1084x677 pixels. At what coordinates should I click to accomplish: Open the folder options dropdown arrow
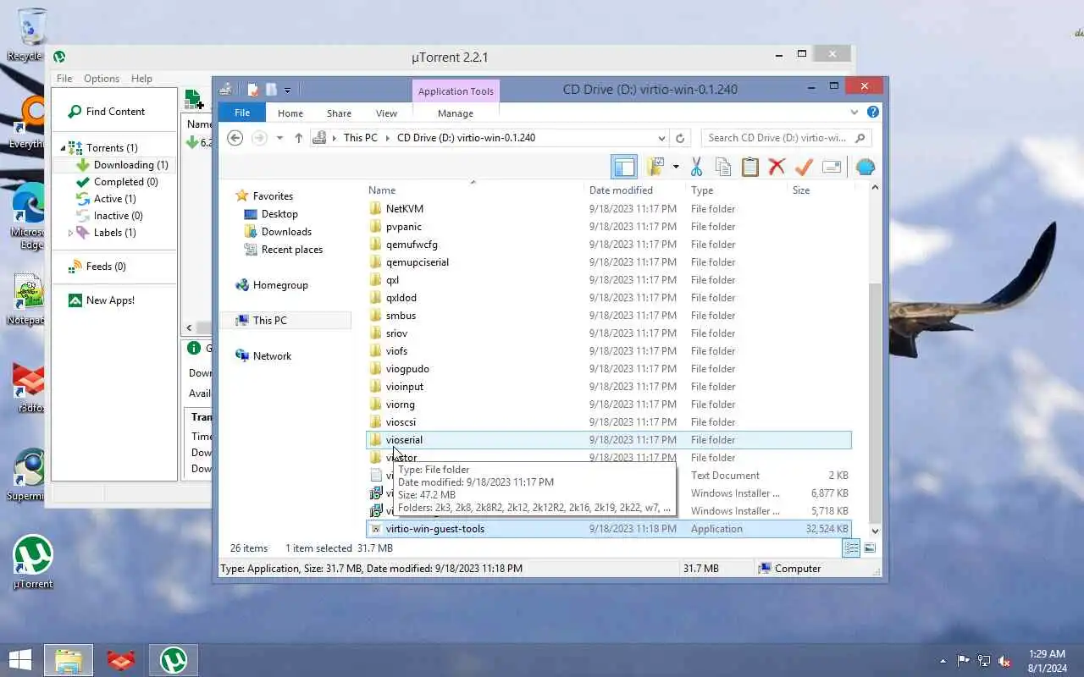(x=675, y=167)
